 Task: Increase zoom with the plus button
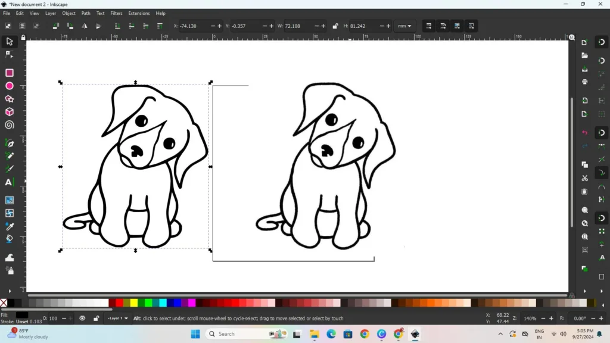pos(552,319)
